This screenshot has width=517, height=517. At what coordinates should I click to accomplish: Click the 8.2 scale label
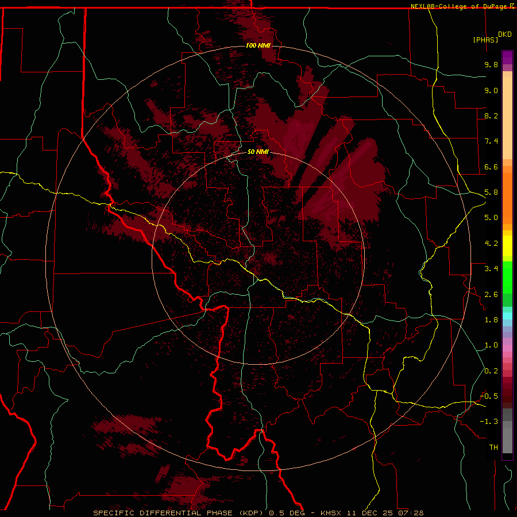coord(491,115)
